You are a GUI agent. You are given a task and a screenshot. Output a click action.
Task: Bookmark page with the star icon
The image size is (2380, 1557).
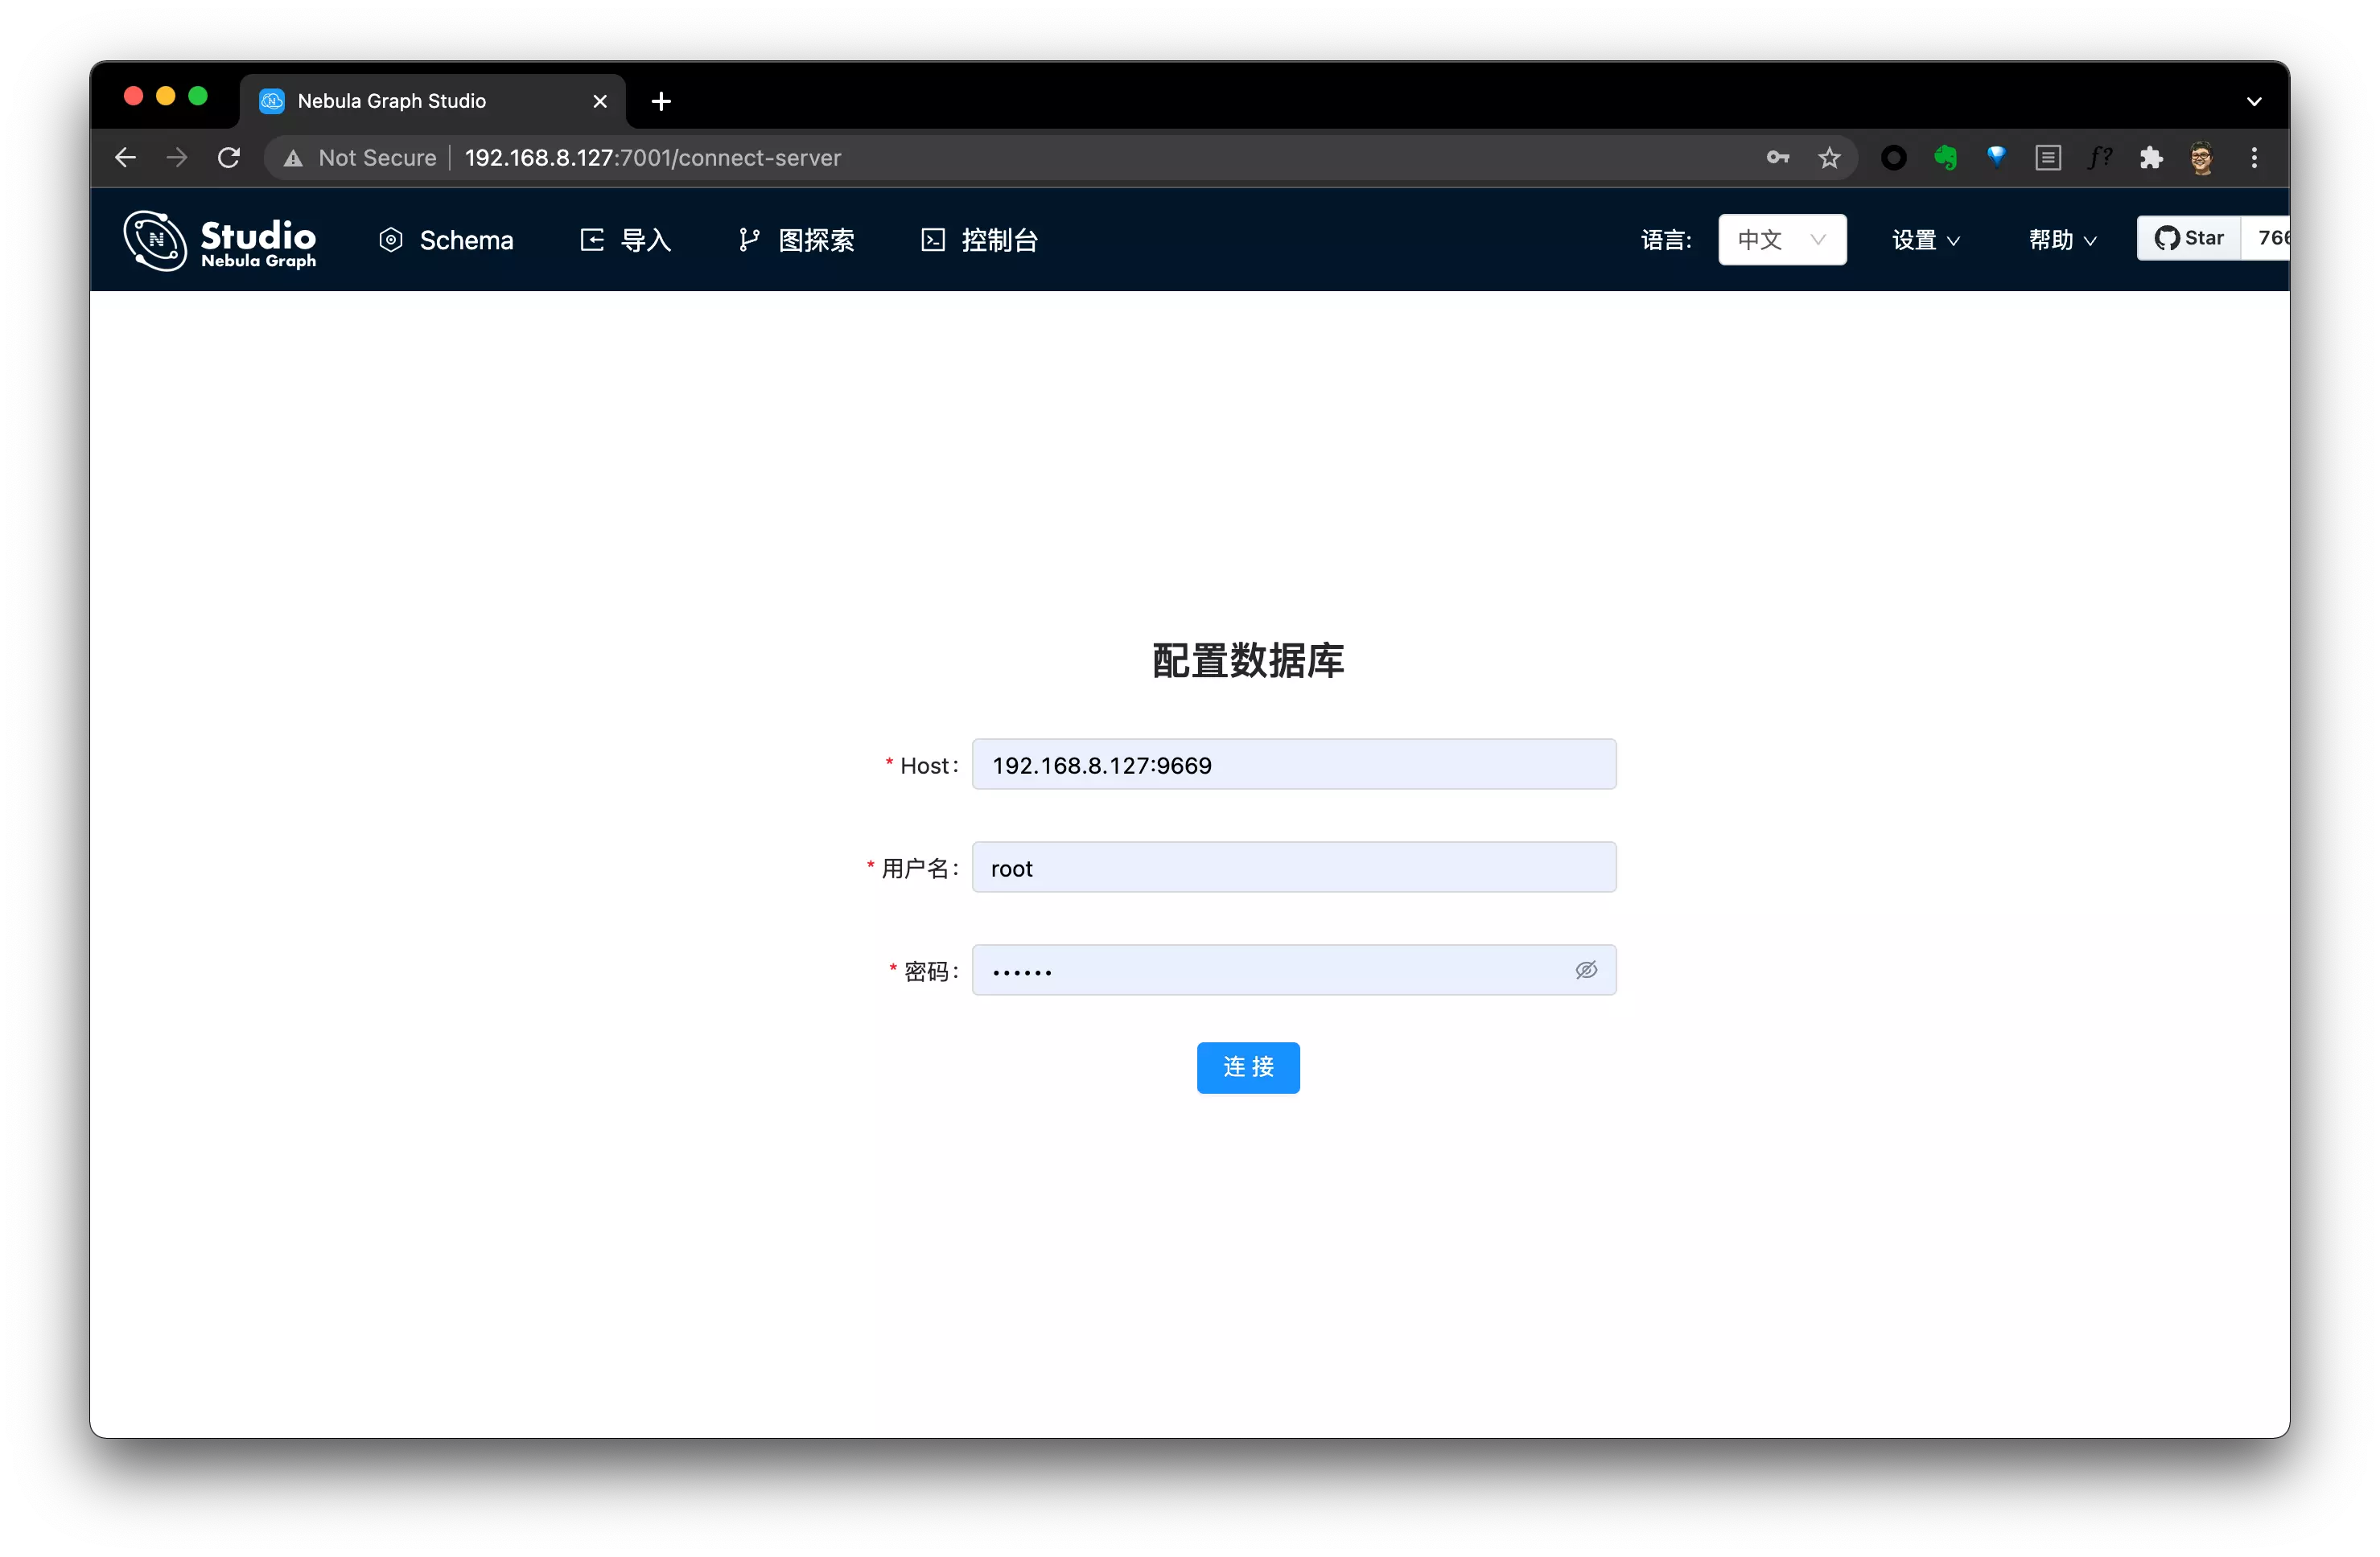point(1829,158)
